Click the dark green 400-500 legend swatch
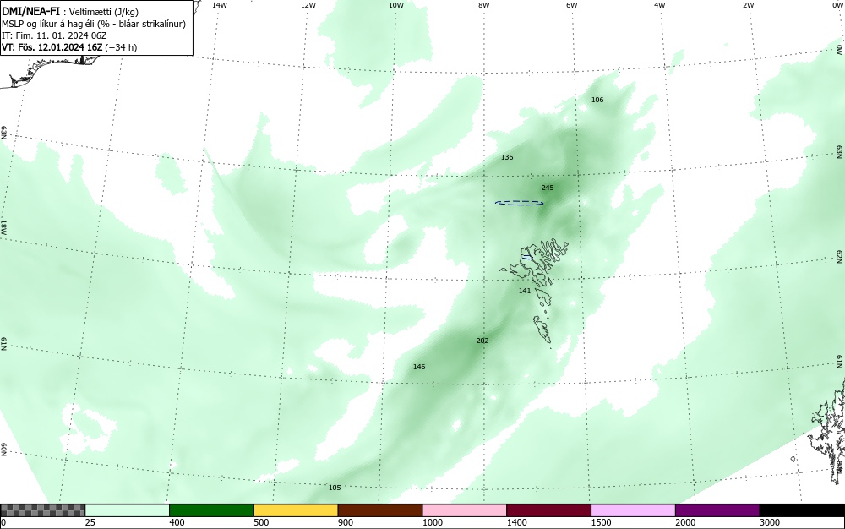Viewport: 845px width, 529px height. pos(211,510)
